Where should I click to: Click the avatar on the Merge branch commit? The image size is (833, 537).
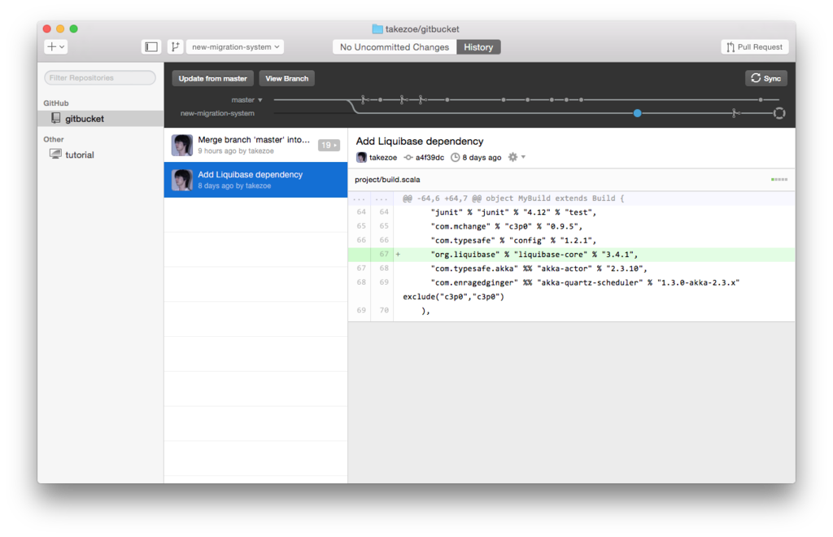(181, 145)
